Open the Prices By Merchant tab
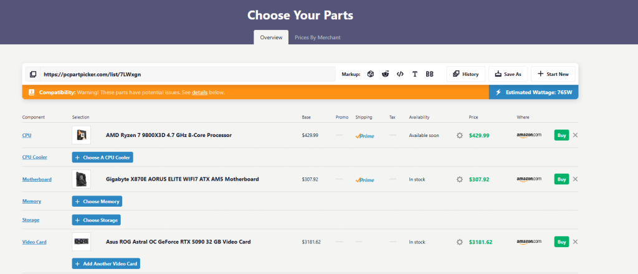 pyautogui.click(x=317, y=37)
